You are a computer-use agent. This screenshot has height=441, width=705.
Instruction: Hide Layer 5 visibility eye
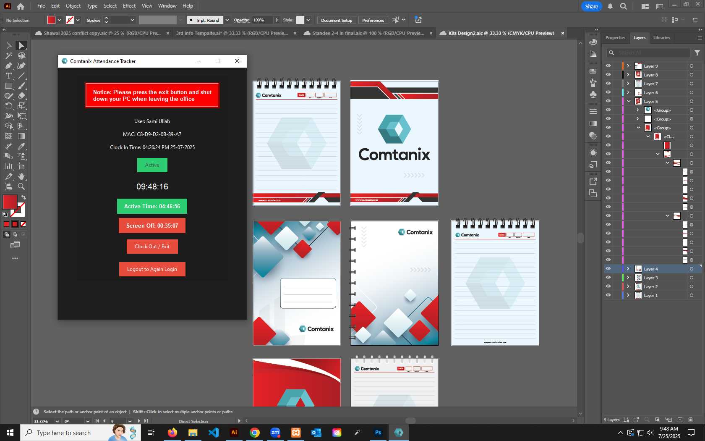pos(608,101)
